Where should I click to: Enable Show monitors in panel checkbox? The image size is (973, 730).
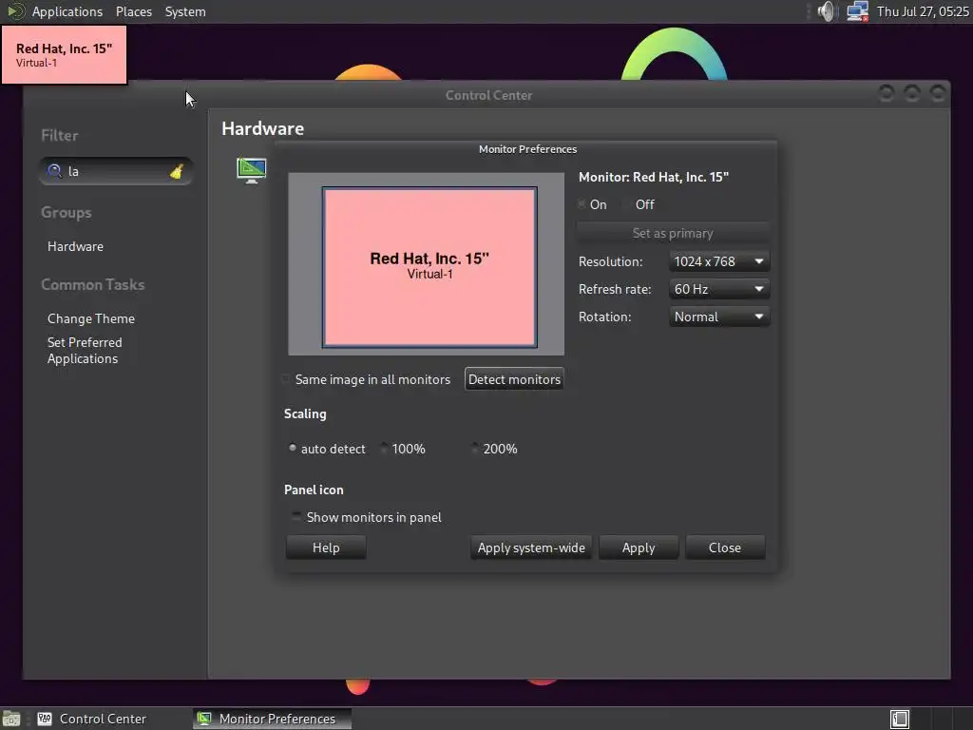(296, 516)
